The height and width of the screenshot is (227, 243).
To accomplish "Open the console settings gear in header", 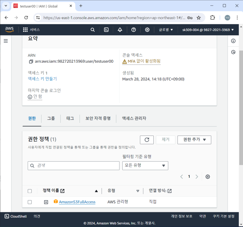I will (x=147, y=30).
